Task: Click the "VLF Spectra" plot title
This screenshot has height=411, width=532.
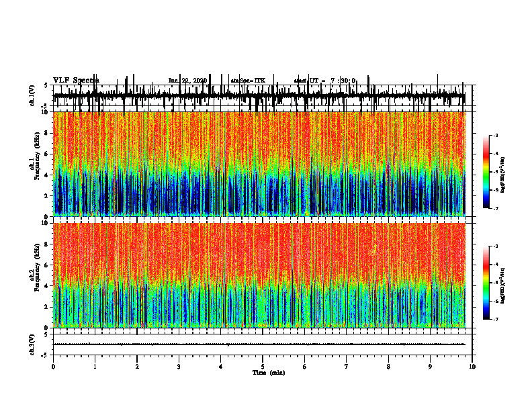Action: click(x=76, y=81)
